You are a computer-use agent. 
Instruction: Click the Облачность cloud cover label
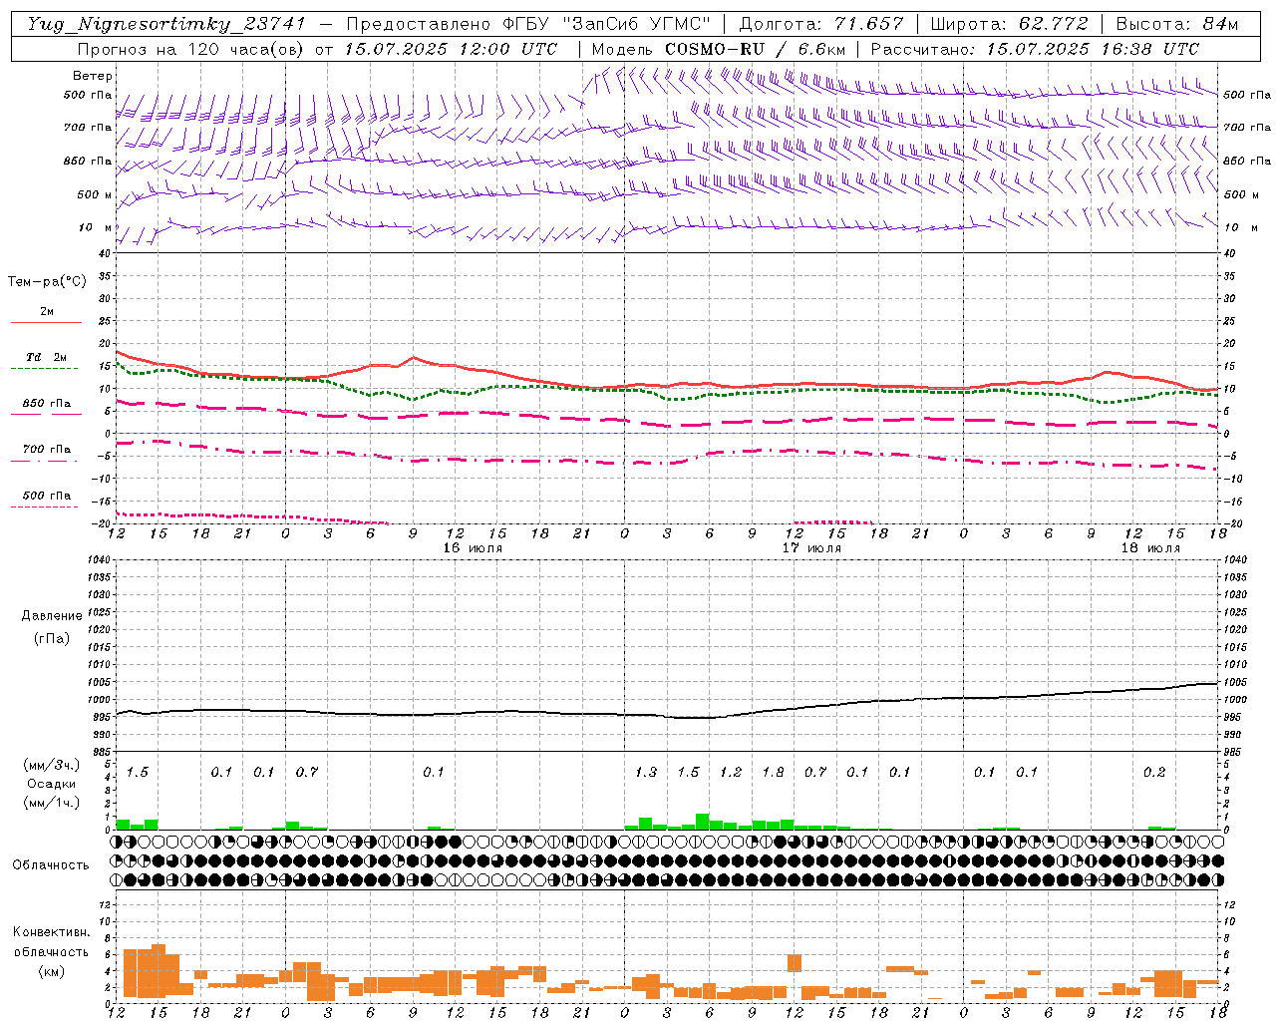pyautogui.click(x=51, y=865)
